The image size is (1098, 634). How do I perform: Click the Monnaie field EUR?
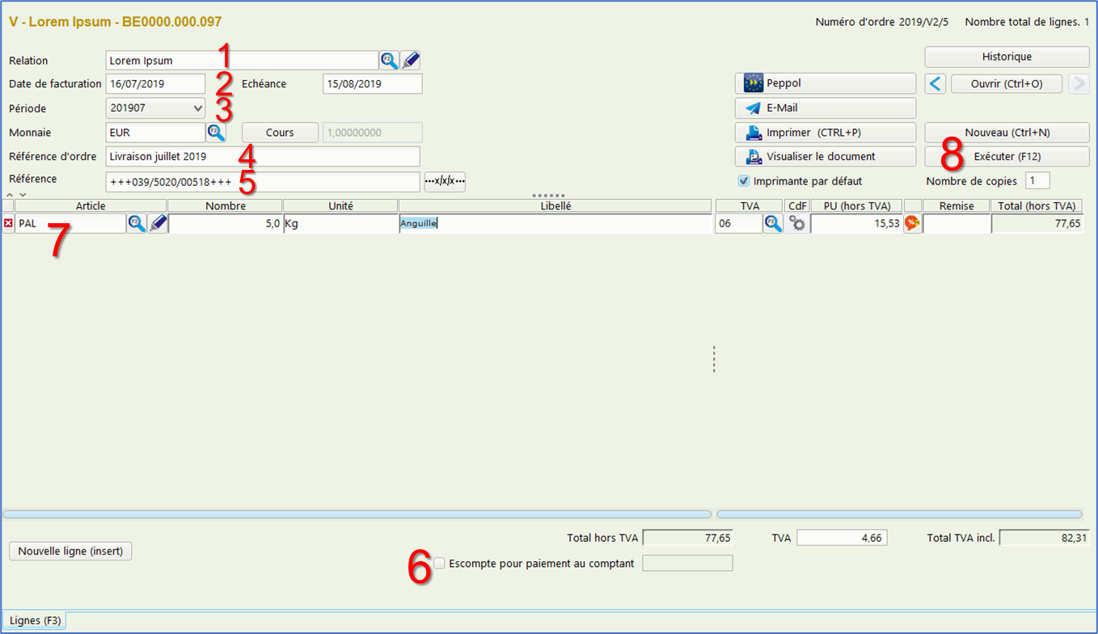point(155,132)
